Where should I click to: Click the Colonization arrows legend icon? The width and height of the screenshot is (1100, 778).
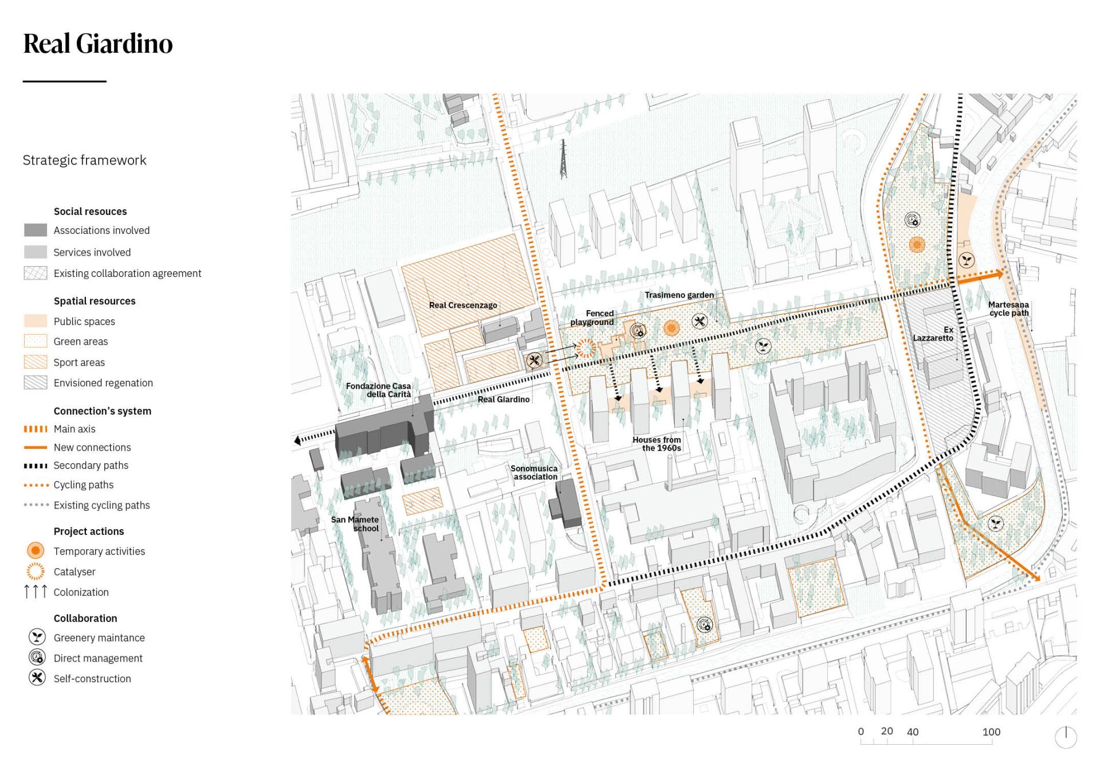35,591
